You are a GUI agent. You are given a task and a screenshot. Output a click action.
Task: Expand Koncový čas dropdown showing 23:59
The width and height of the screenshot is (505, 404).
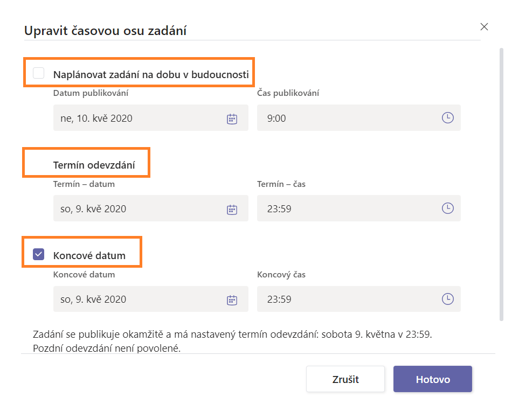tap(359, 299)
